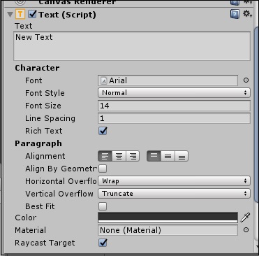Set horizontal alignment to left

[x=105, y=156]
